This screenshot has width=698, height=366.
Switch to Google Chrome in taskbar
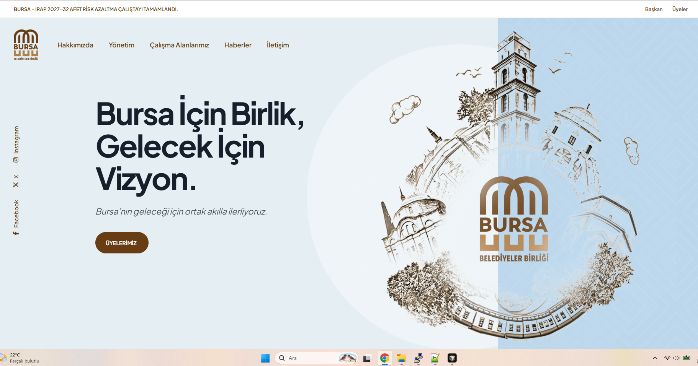tap(385, 358)
